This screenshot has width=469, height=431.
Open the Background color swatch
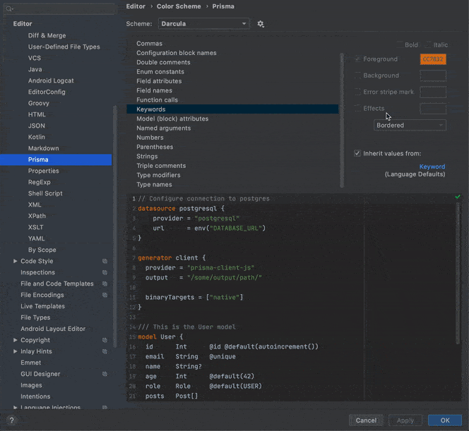tap(433, 75)
